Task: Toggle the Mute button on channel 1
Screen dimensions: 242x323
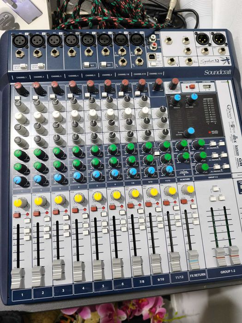Action: 17,215
